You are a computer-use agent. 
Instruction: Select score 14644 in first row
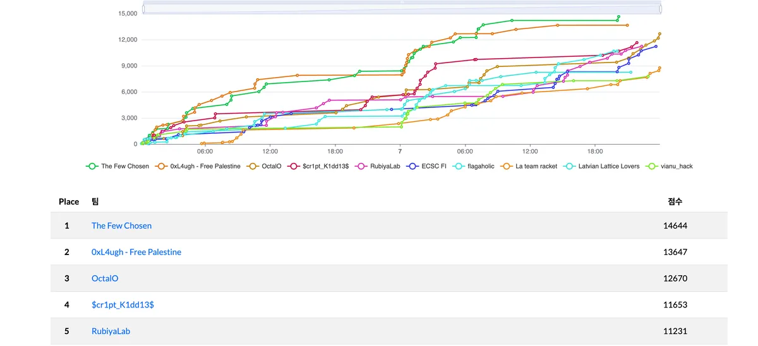click(x=675, y=225)
